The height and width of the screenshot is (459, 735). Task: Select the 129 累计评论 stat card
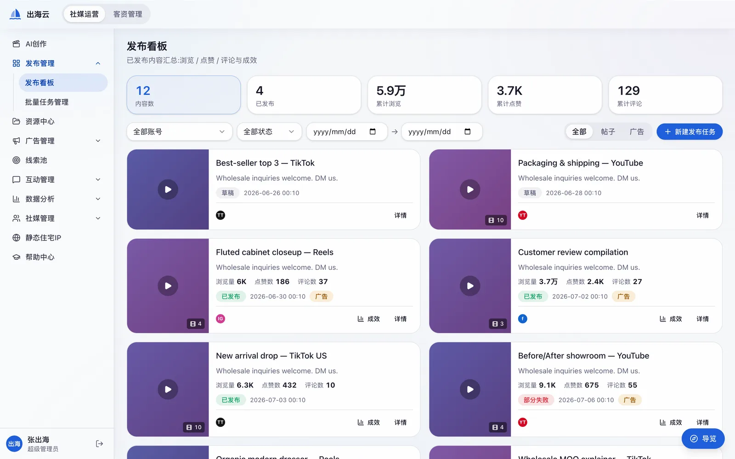(665, 95)
